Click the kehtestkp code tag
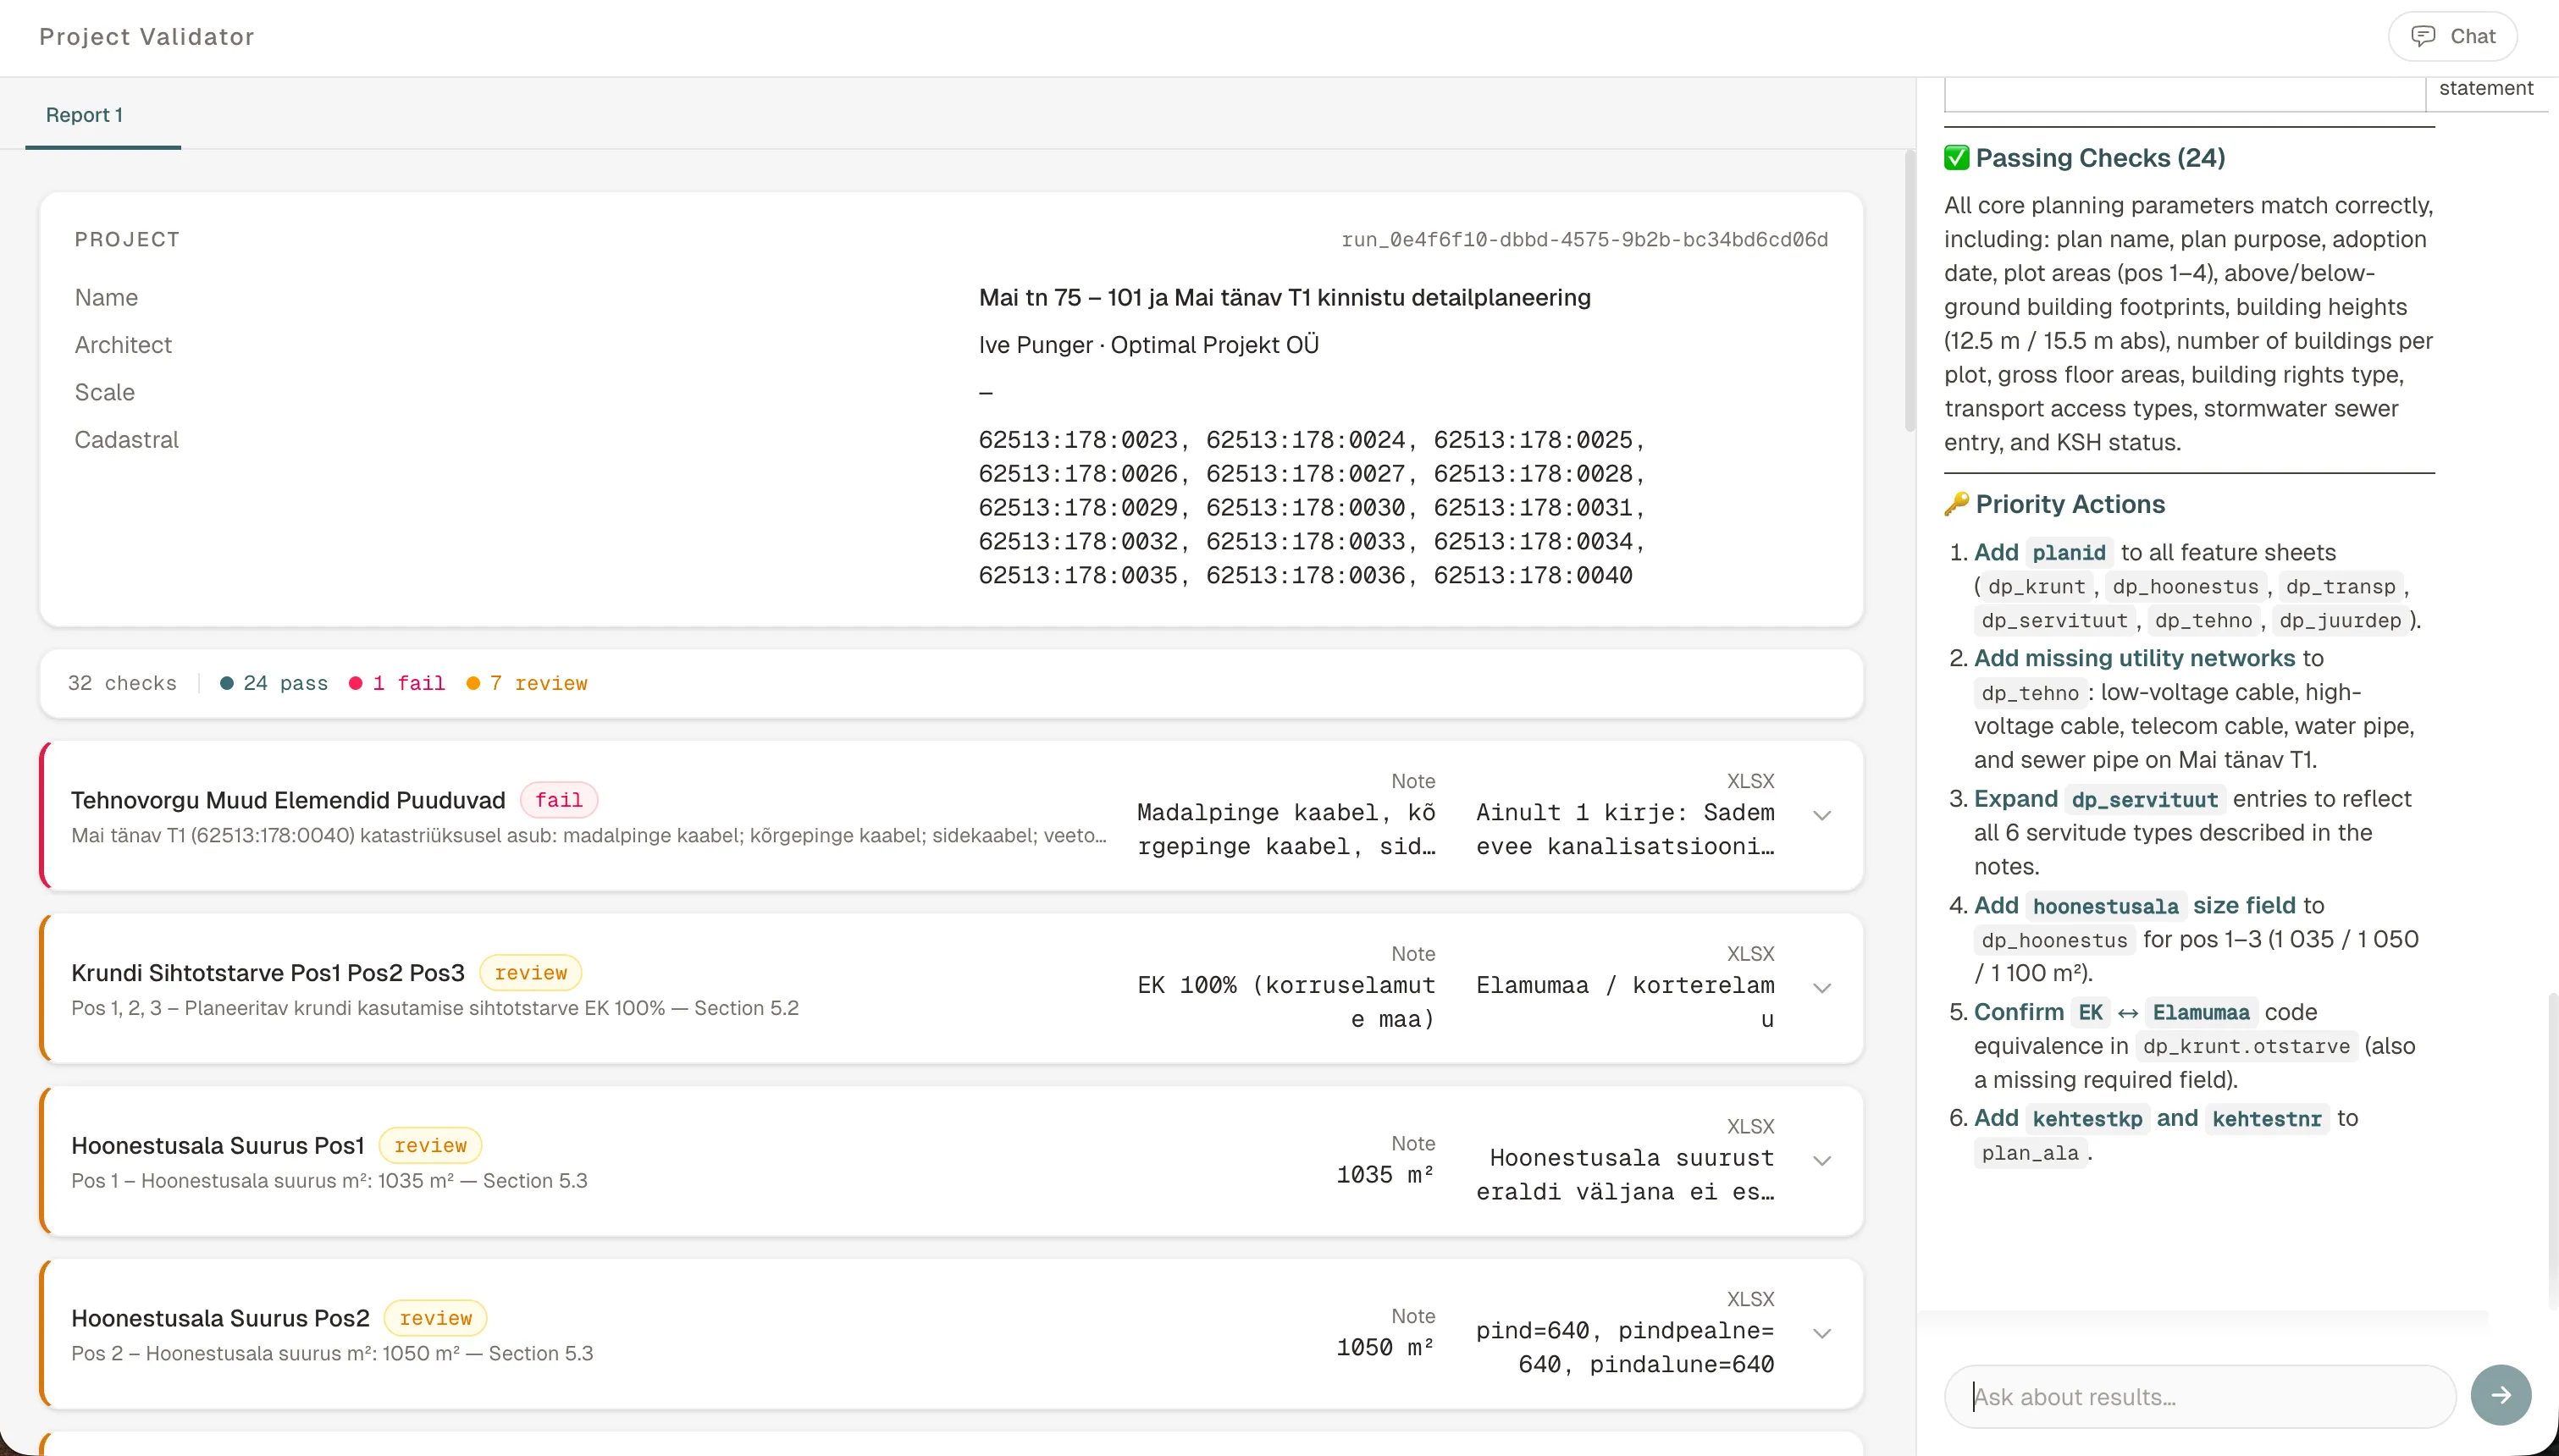This screenshot has height=1456, width=2559. tap(2087, 1120)
